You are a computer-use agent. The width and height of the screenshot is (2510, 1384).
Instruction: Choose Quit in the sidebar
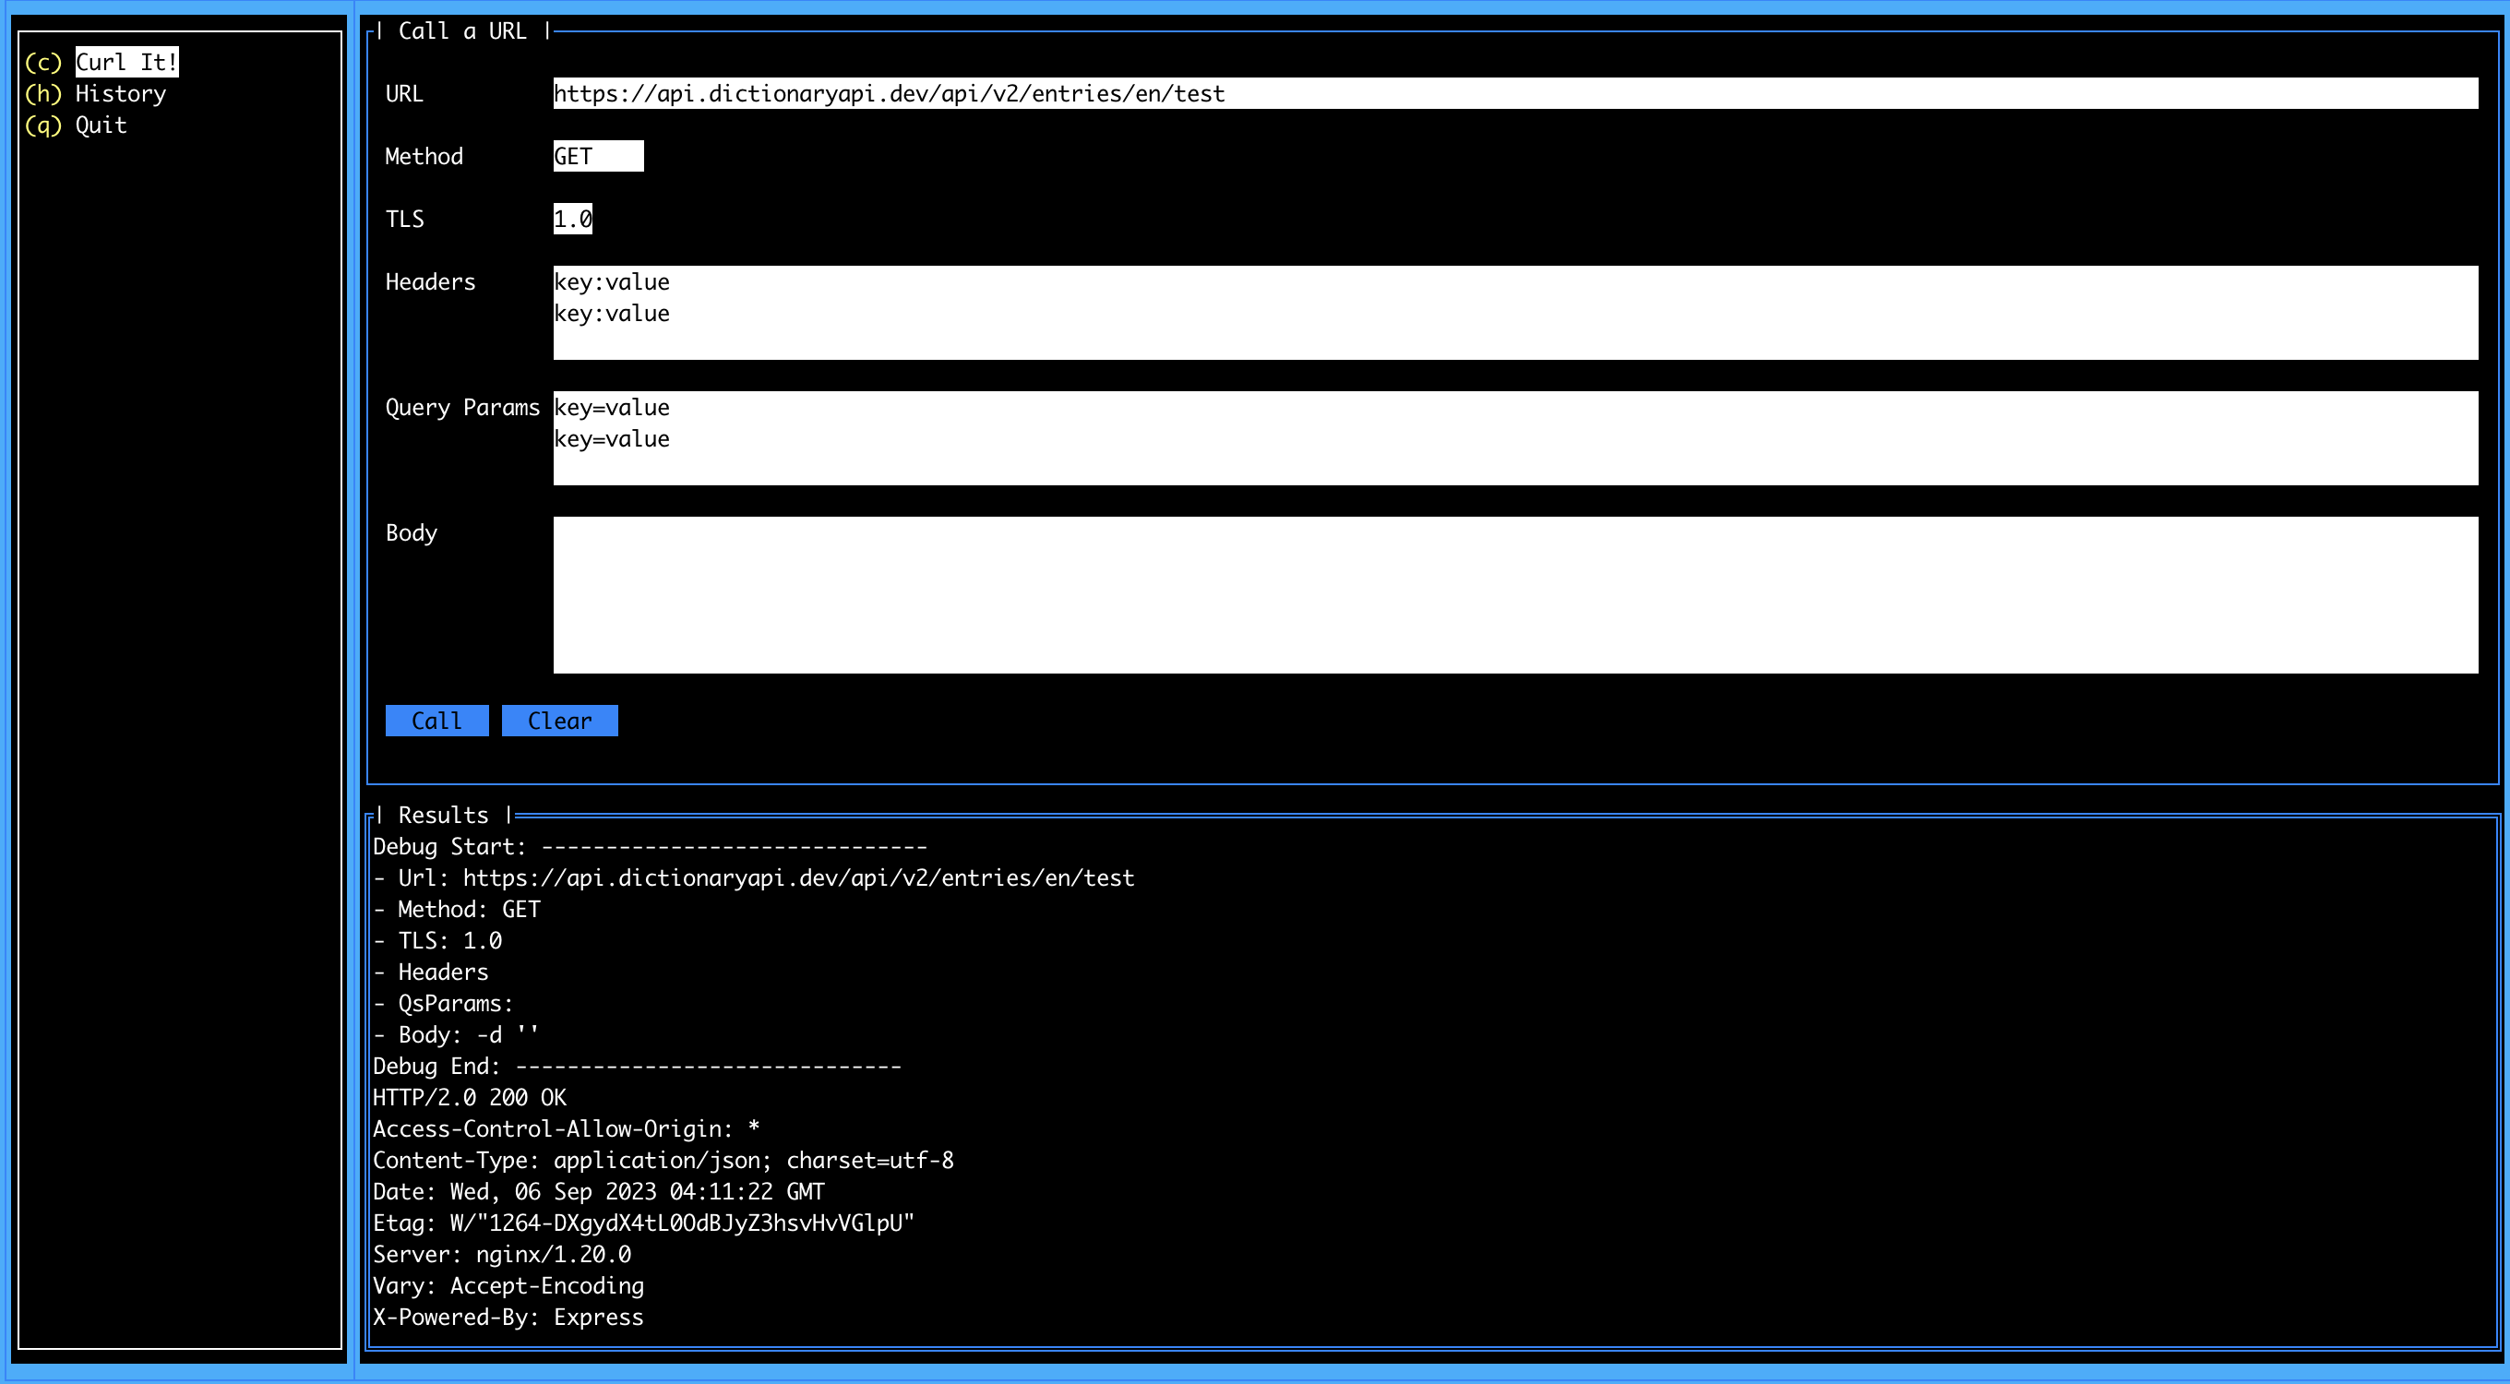[102, 125]
